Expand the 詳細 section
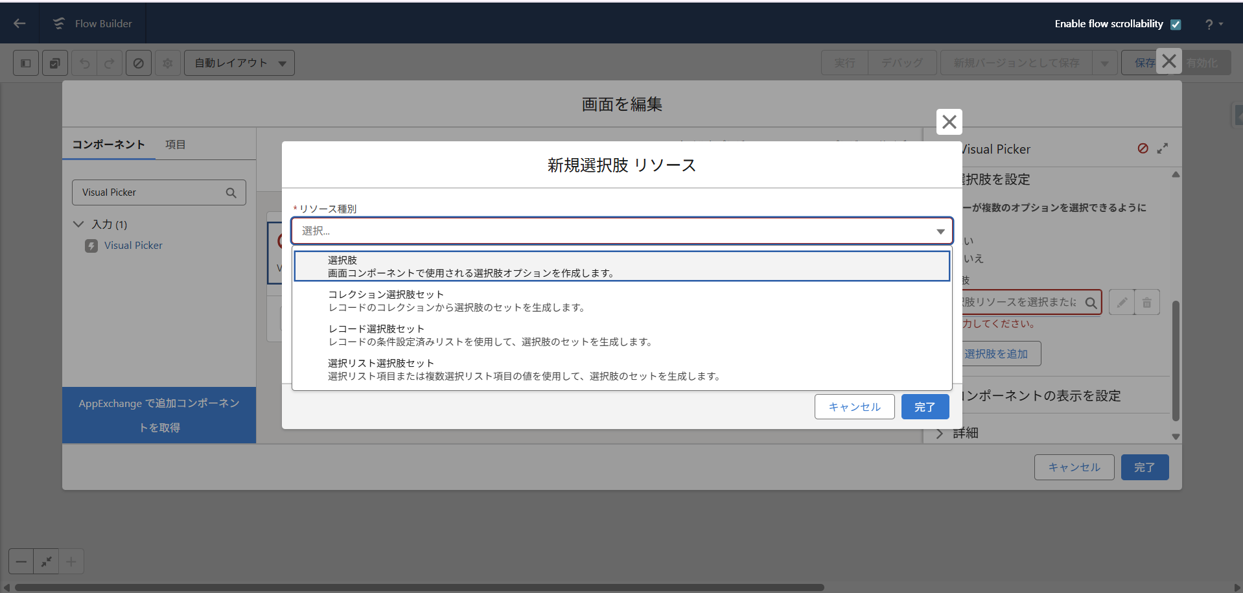 tap(940, 433)
